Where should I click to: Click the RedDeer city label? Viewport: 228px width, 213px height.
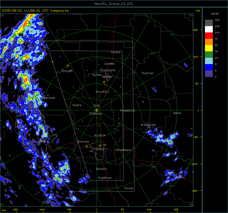pos(107,77)
